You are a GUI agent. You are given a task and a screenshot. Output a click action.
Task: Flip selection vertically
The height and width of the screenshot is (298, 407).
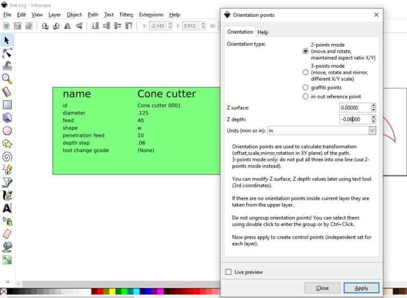click(x=79, y=26)
